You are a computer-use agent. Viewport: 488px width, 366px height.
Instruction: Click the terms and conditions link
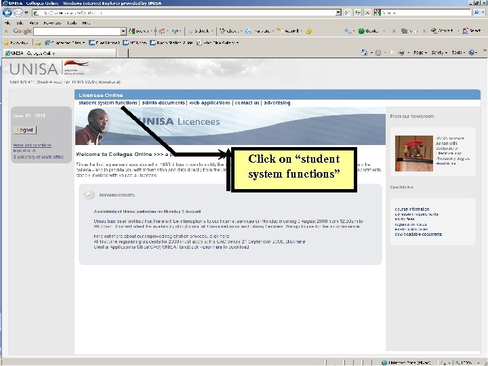[x=33, y=145]
